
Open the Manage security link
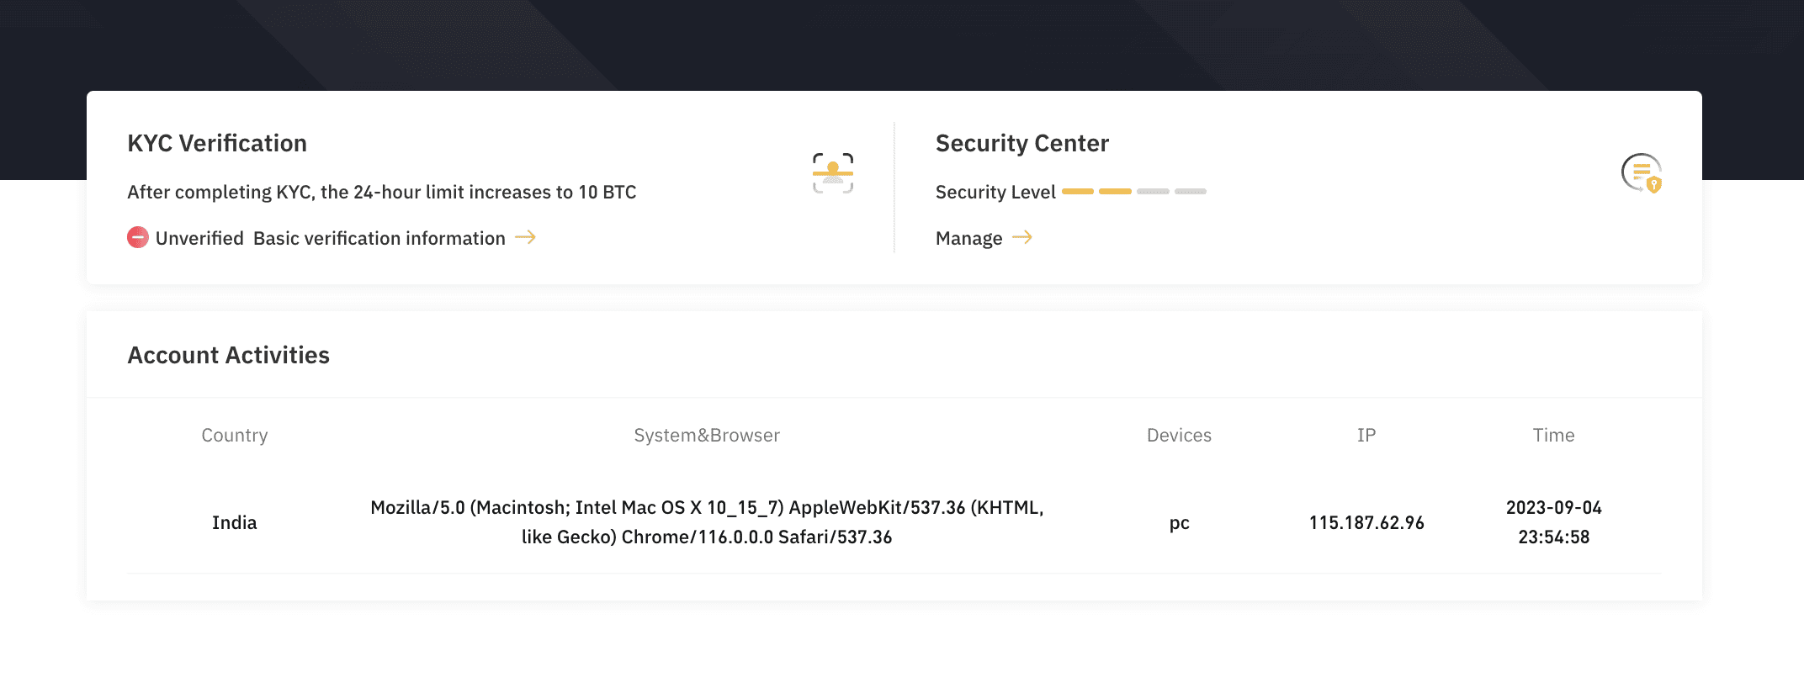968,238
